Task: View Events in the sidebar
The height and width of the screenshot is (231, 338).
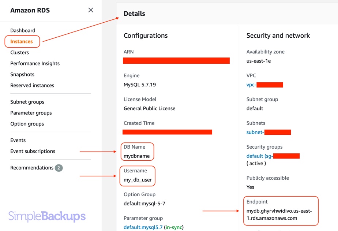Action: [x=18, y=141]
